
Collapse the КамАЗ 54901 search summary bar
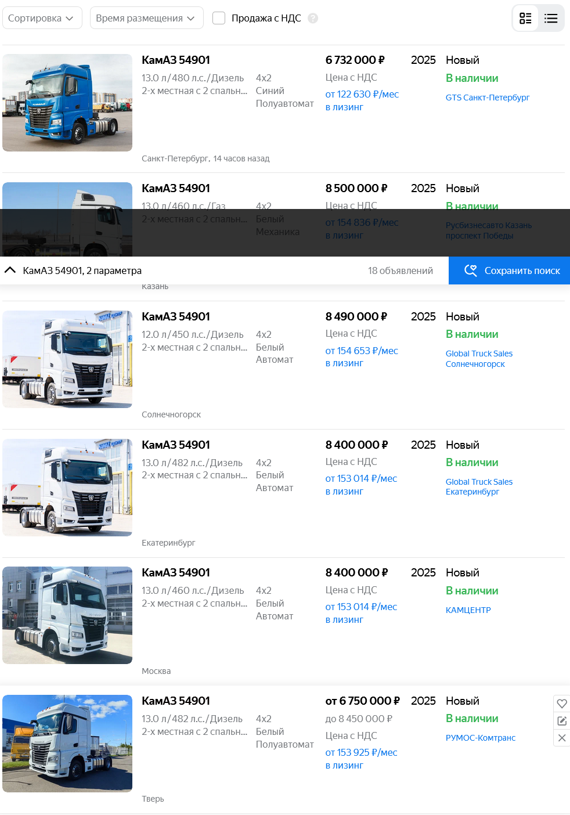[x=10, y=271]
